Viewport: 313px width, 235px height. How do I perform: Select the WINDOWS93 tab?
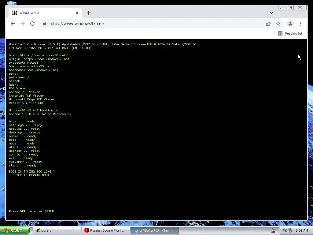click(x=45, y=13)
